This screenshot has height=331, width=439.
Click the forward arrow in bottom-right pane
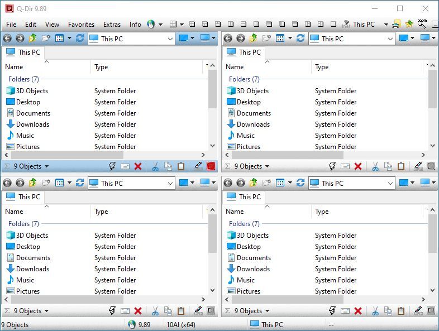point(241,183)
